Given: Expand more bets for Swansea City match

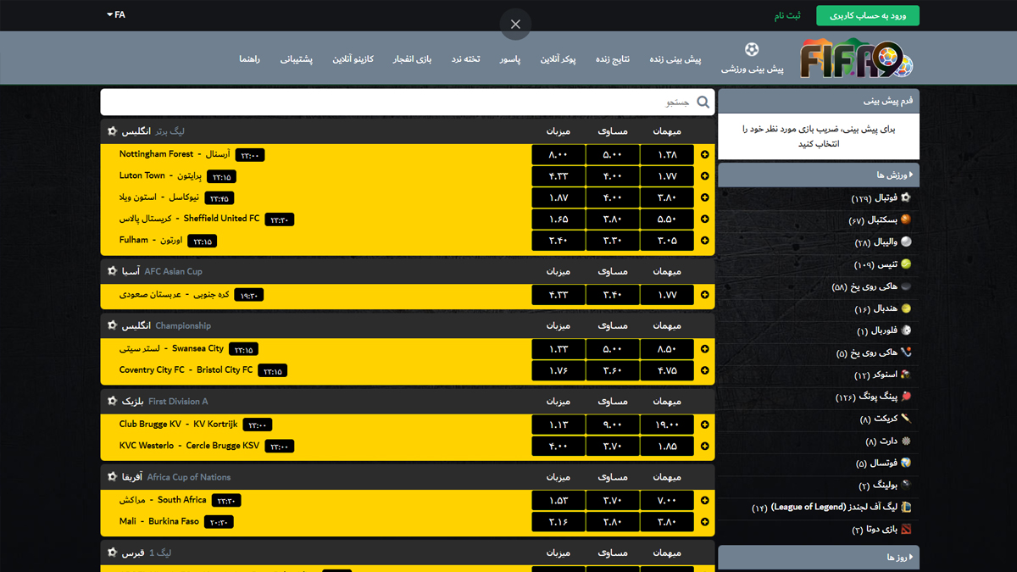Looking at the screenshot, I should coord(705,349).
